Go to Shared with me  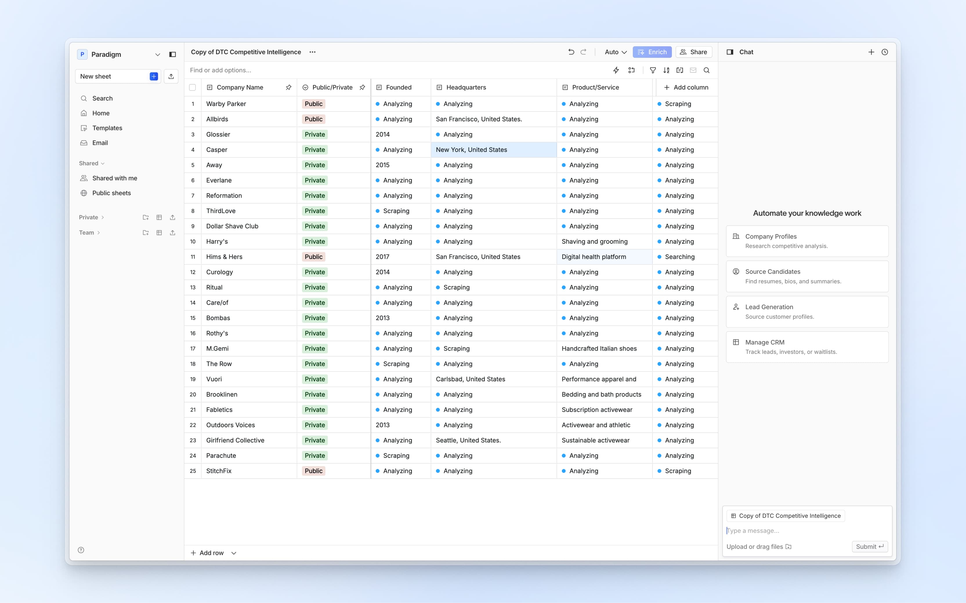click(115, 178)
